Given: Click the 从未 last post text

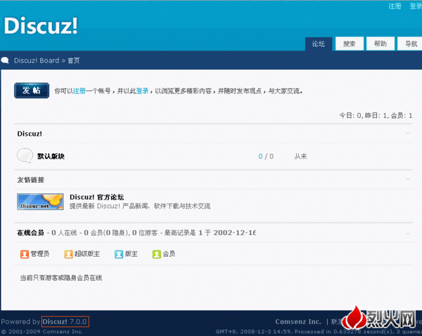Looking at the screenshot, I should pyautogui.click(x=300, y=156).
